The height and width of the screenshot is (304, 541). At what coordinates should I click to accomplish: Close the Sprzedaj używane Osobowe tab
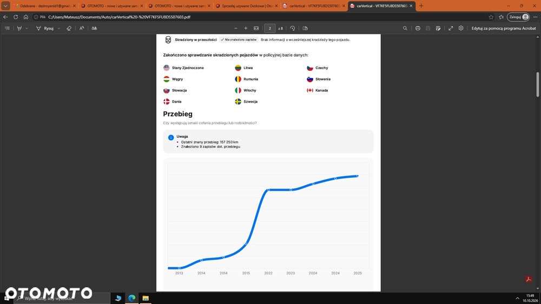(x=276, y=6)
